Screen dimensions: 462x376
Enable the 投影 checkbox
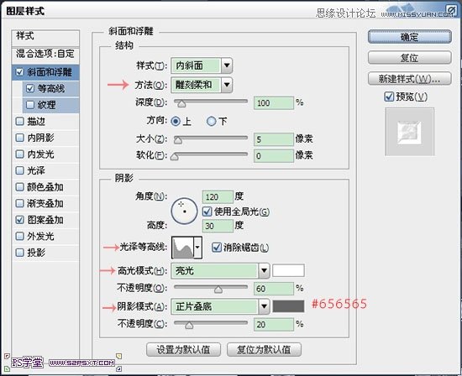coord(19,253)
